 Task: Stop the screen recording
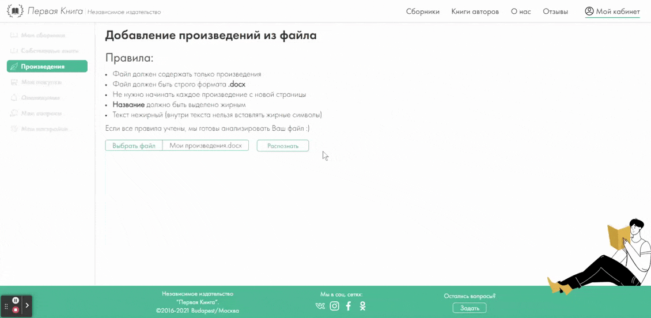[x=16, y=310]
